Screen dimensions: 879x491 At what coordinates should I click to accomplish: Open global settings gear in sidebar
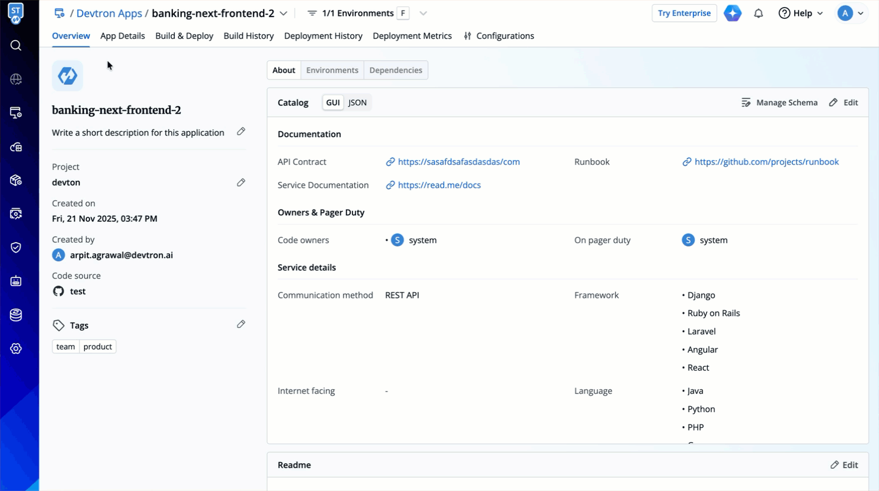(16, 349)
